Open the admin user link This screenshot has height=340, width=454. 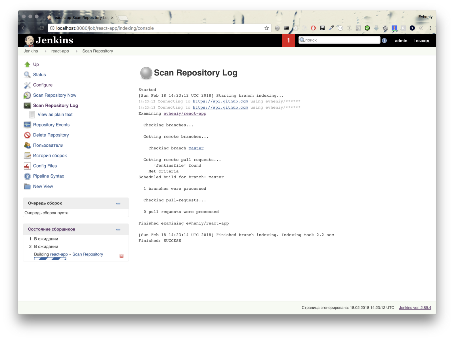pos(401,41)
